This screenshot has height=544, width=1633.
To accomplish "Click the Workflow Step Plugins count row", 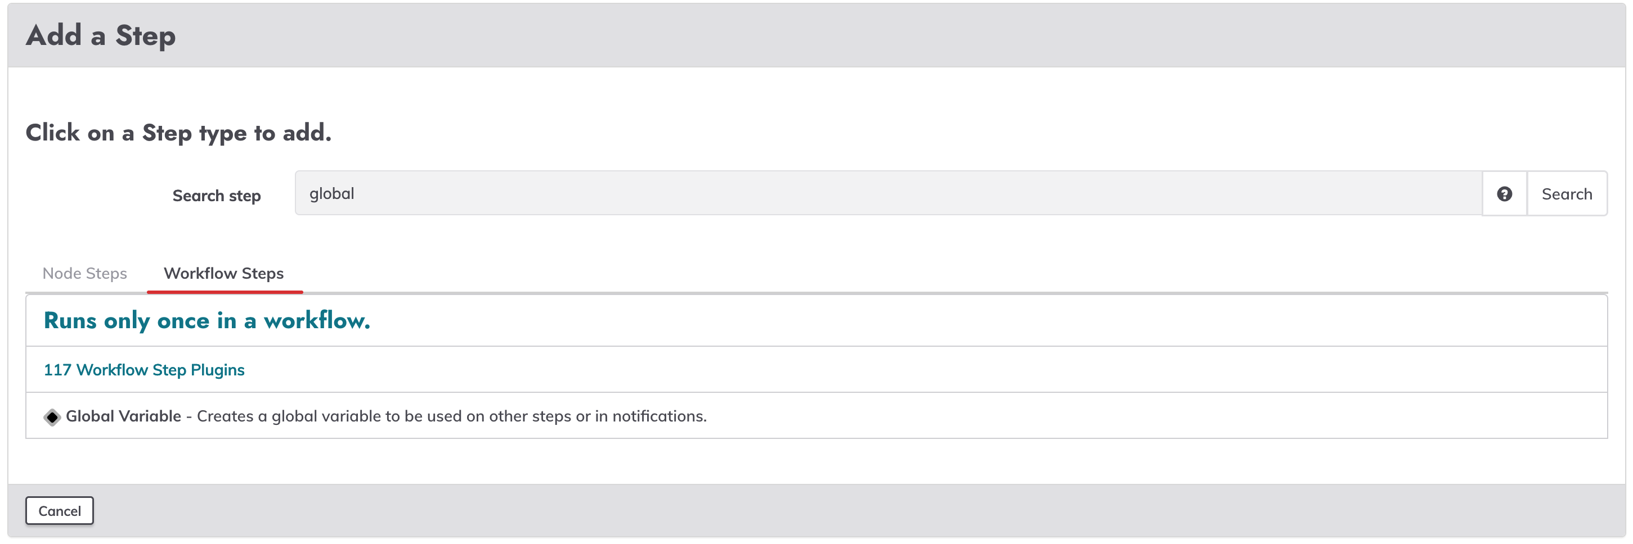I will (x=816, y=370).
